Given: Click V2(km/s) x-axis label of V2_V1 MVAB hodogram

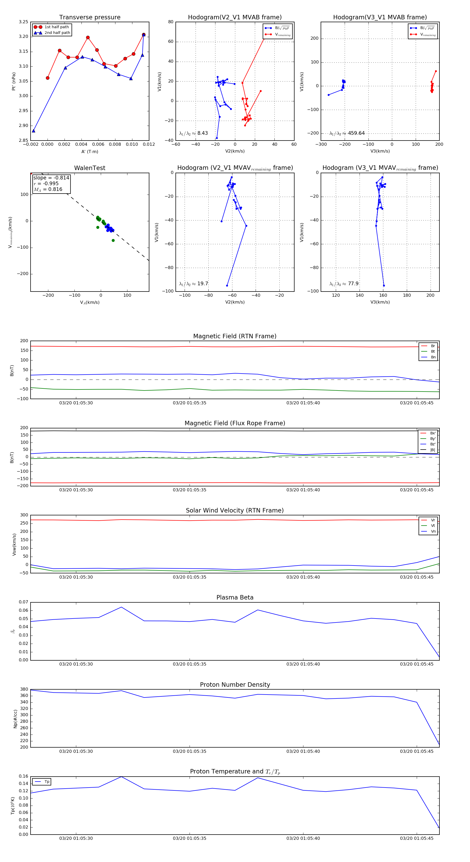Looking at the screenshot, I should click(235, 151).
